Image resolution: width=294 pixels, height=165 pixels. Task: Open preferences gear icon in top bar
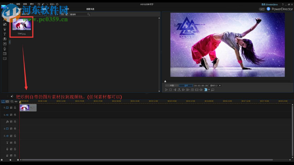[x=57, y=4]
